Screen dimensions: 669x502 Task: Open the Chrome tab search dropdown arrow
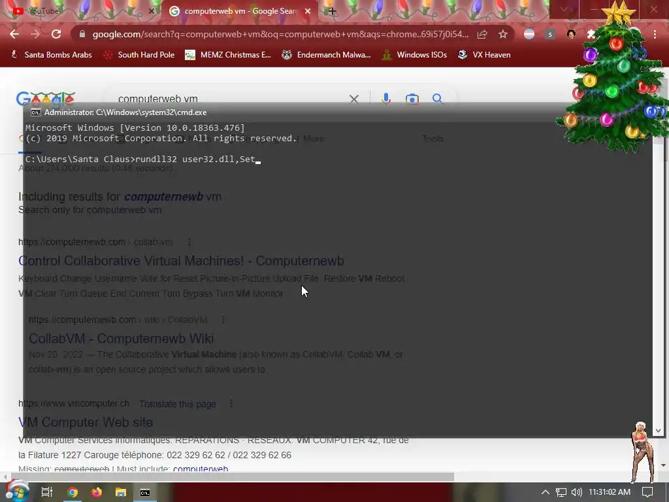tap(564, 9)
